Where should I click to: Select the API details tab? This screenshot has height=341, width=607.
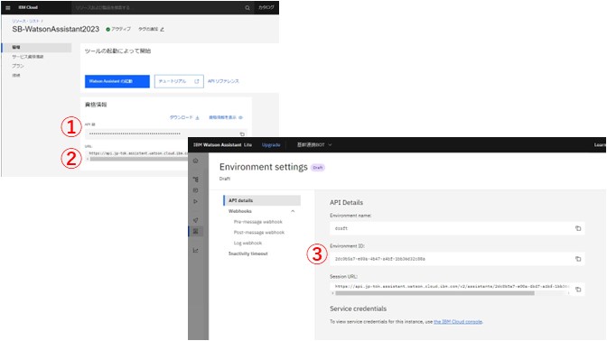262,200
